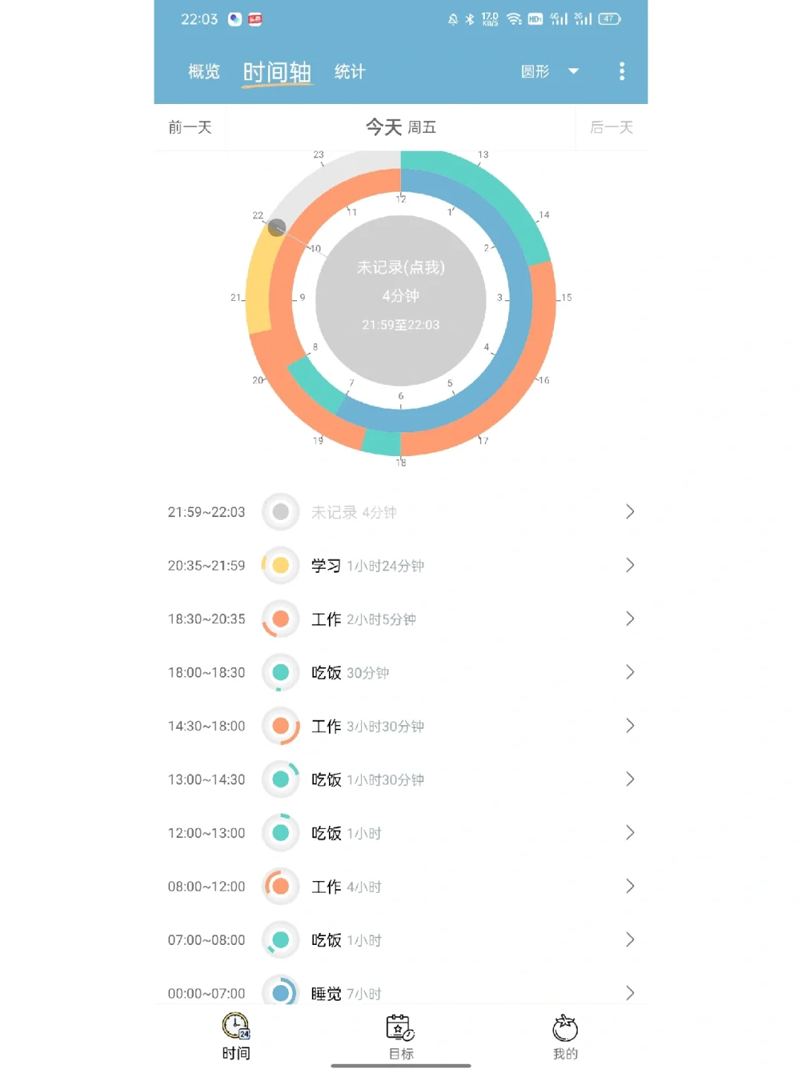Viewport: 802px width, 1069px height.
Task: Go to 前一天 previous day
Action: [190, 127]
